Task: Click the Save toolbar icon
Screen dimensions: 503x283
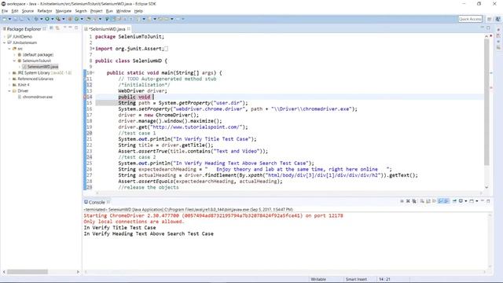Action: (15, 19)
